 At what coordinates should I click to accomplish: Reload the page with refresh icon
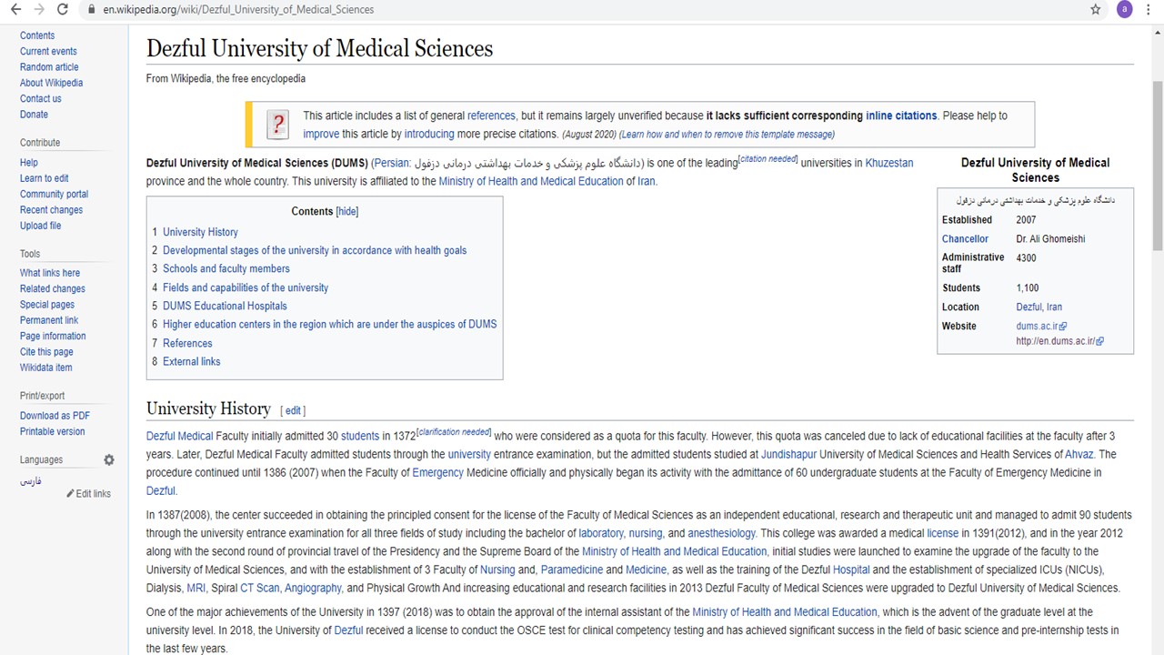point(63,9)
